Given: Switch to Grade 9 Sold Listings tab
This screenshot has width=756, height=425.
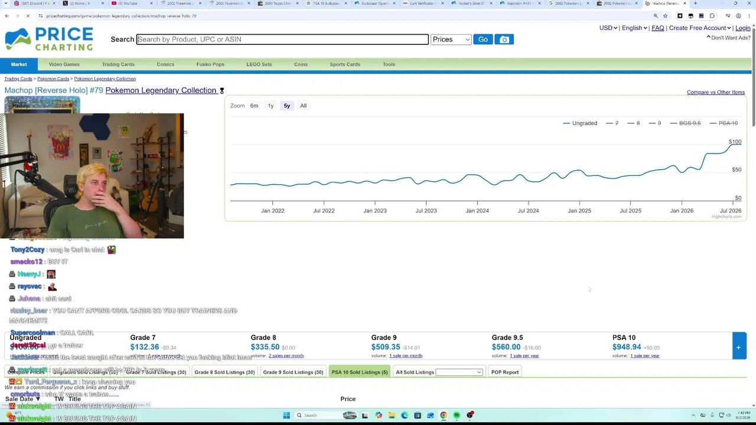Looking at the screenshot, I should [x=293, y=372].
